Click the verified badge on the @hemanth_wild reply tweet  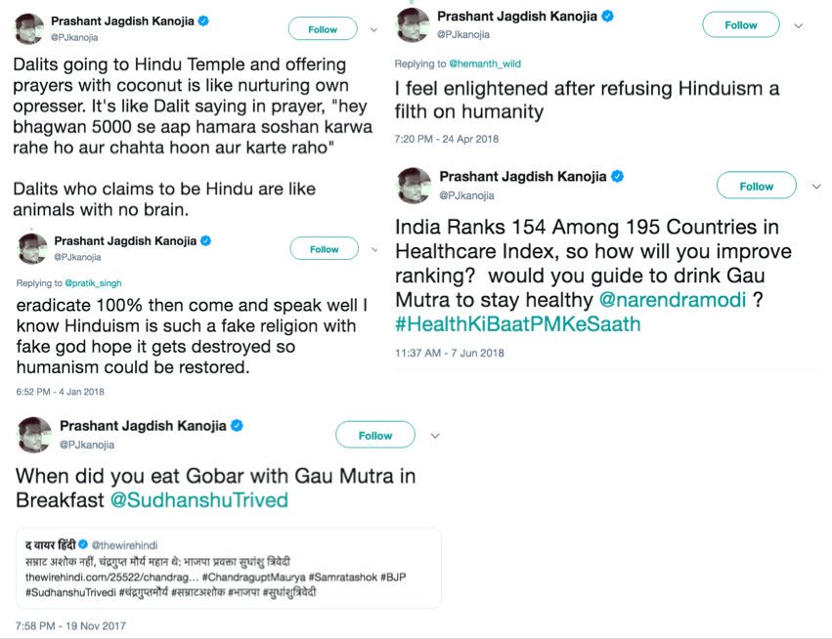pos(607,17)
